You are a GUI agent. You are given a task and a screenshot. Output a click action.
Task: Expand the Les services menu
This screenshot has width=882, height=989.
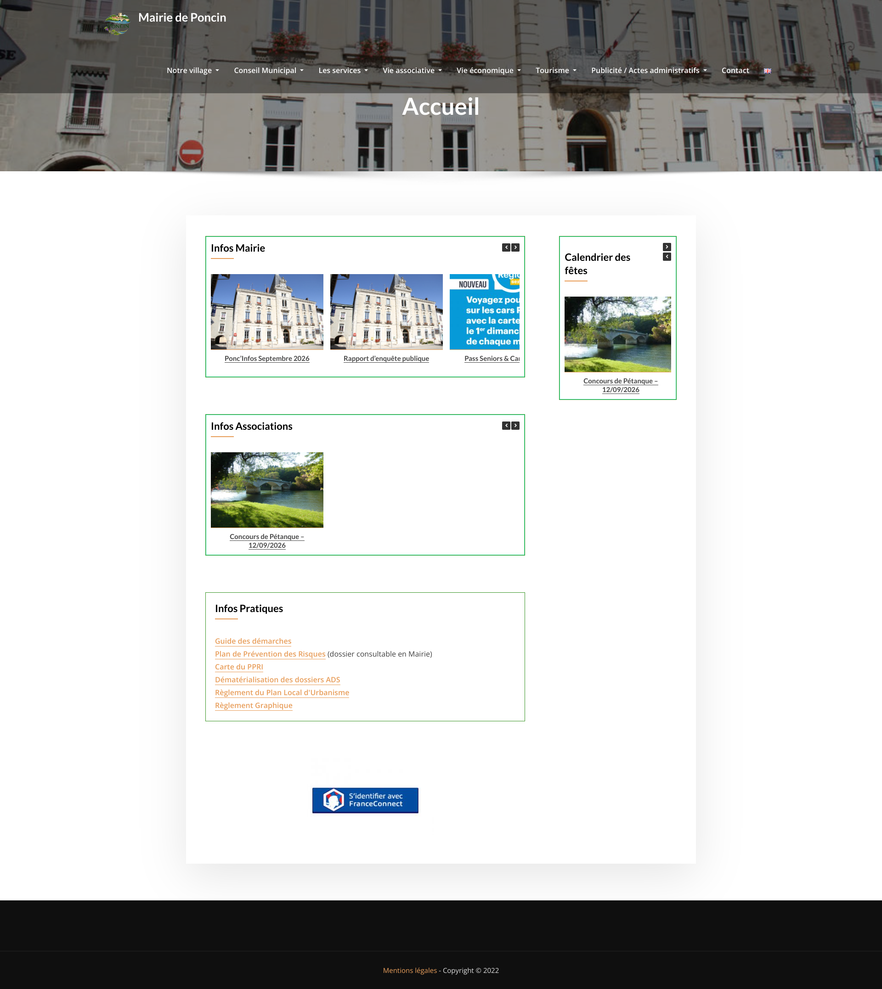tap(343, 70)
